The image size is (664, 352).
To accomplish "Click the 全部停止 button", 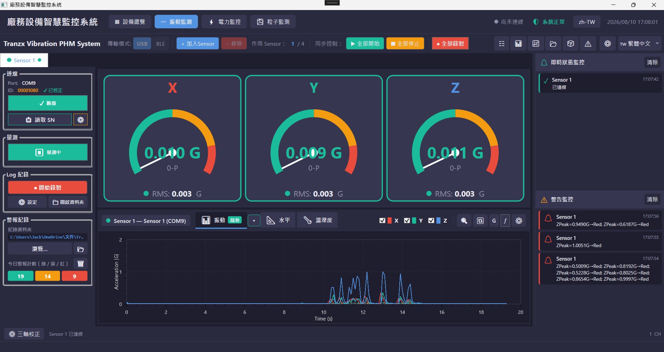I will point(405,44).
